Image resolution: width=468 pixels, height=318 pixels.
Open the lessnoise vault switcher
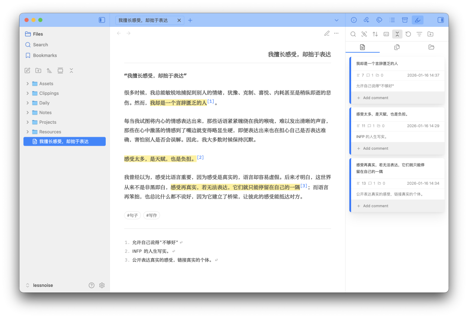(x=39, y=285)
